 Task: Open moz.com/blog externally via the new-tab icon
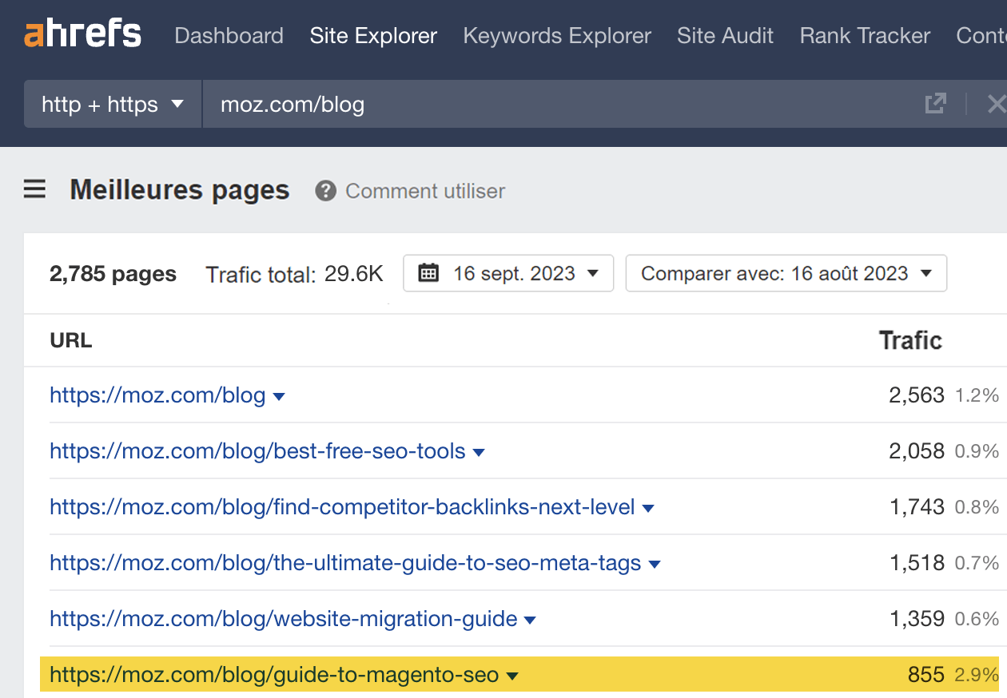(x=935, y=104)
